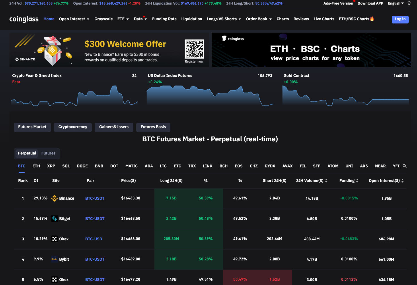
Task: Switch to Futures contract type toggle
Action: click(48, 153)
